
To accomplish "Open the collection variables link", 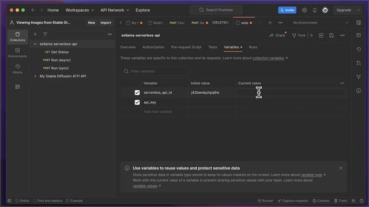I will coord(268,58).
